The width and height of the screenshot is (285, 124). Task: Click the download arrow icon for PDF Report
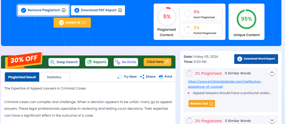pyautogui.click(x=77, y=10)
